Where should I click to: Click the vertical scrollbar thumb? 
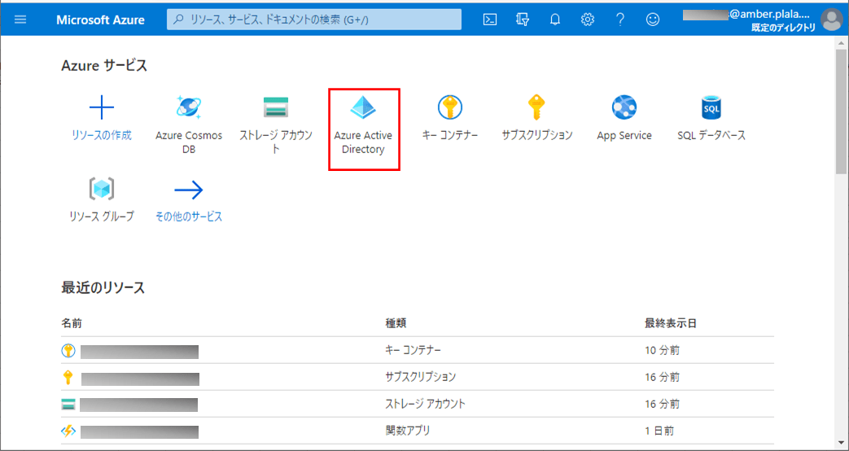pos(841,112)
